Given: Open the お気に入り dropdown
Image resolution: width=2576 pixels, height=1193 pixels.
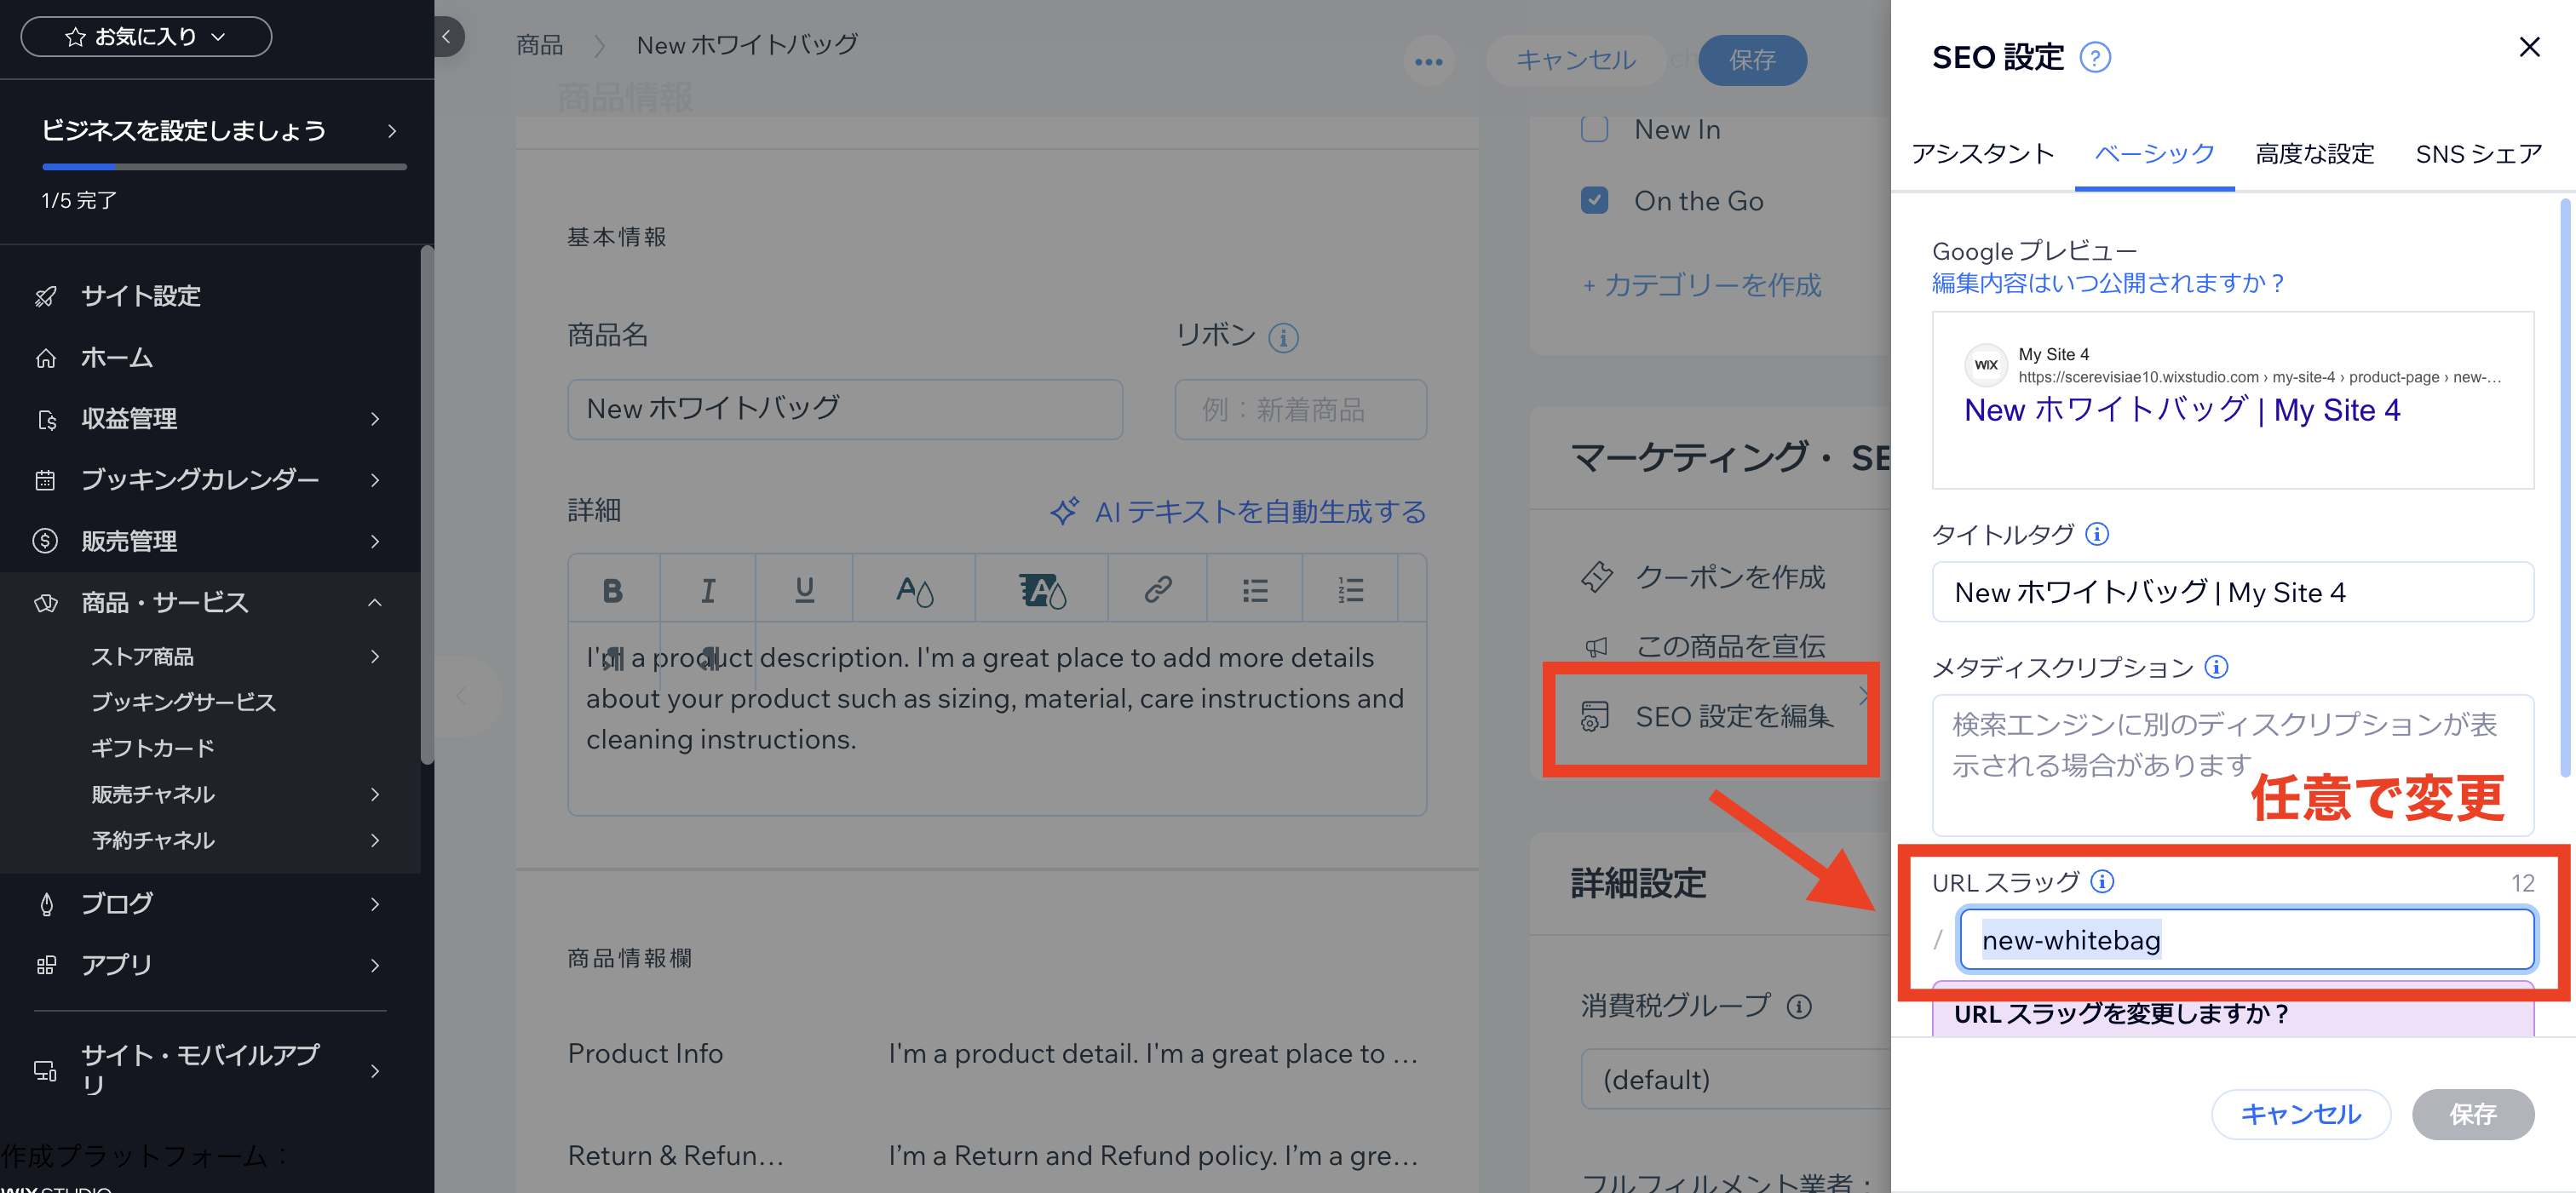Looking at the screenshot, I should tap(146, 37).
